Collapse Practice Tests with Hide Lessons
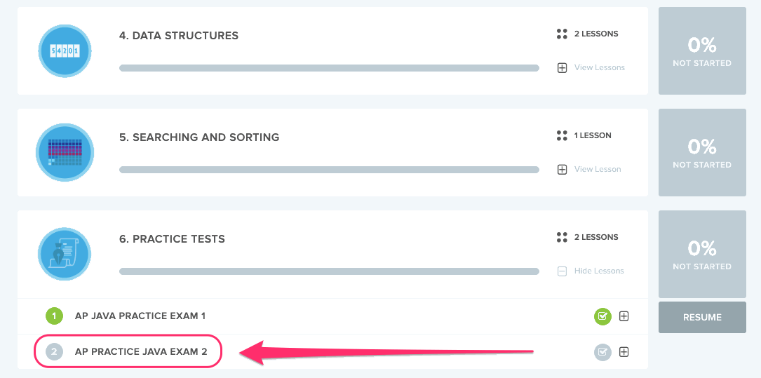The height and width of the screenshot is (378, 761). tap(591, 271)
